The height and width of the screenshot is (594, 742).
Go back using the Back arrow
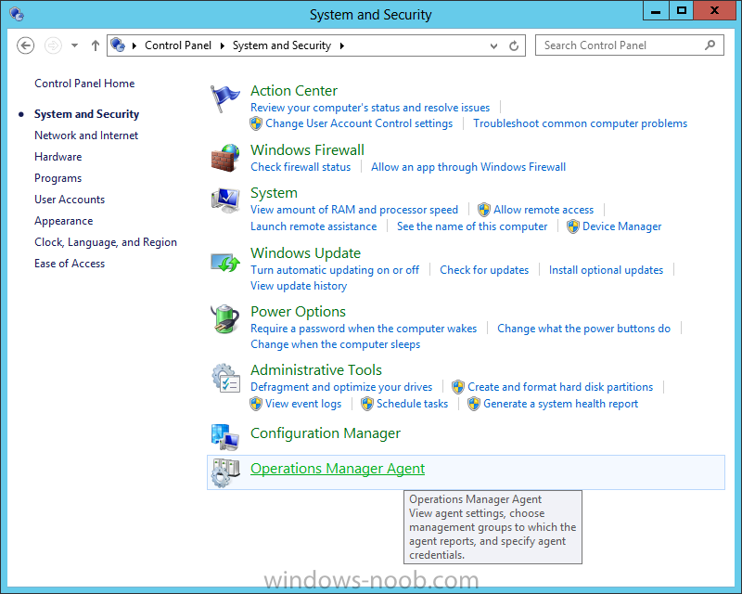[x=26, y=45]
